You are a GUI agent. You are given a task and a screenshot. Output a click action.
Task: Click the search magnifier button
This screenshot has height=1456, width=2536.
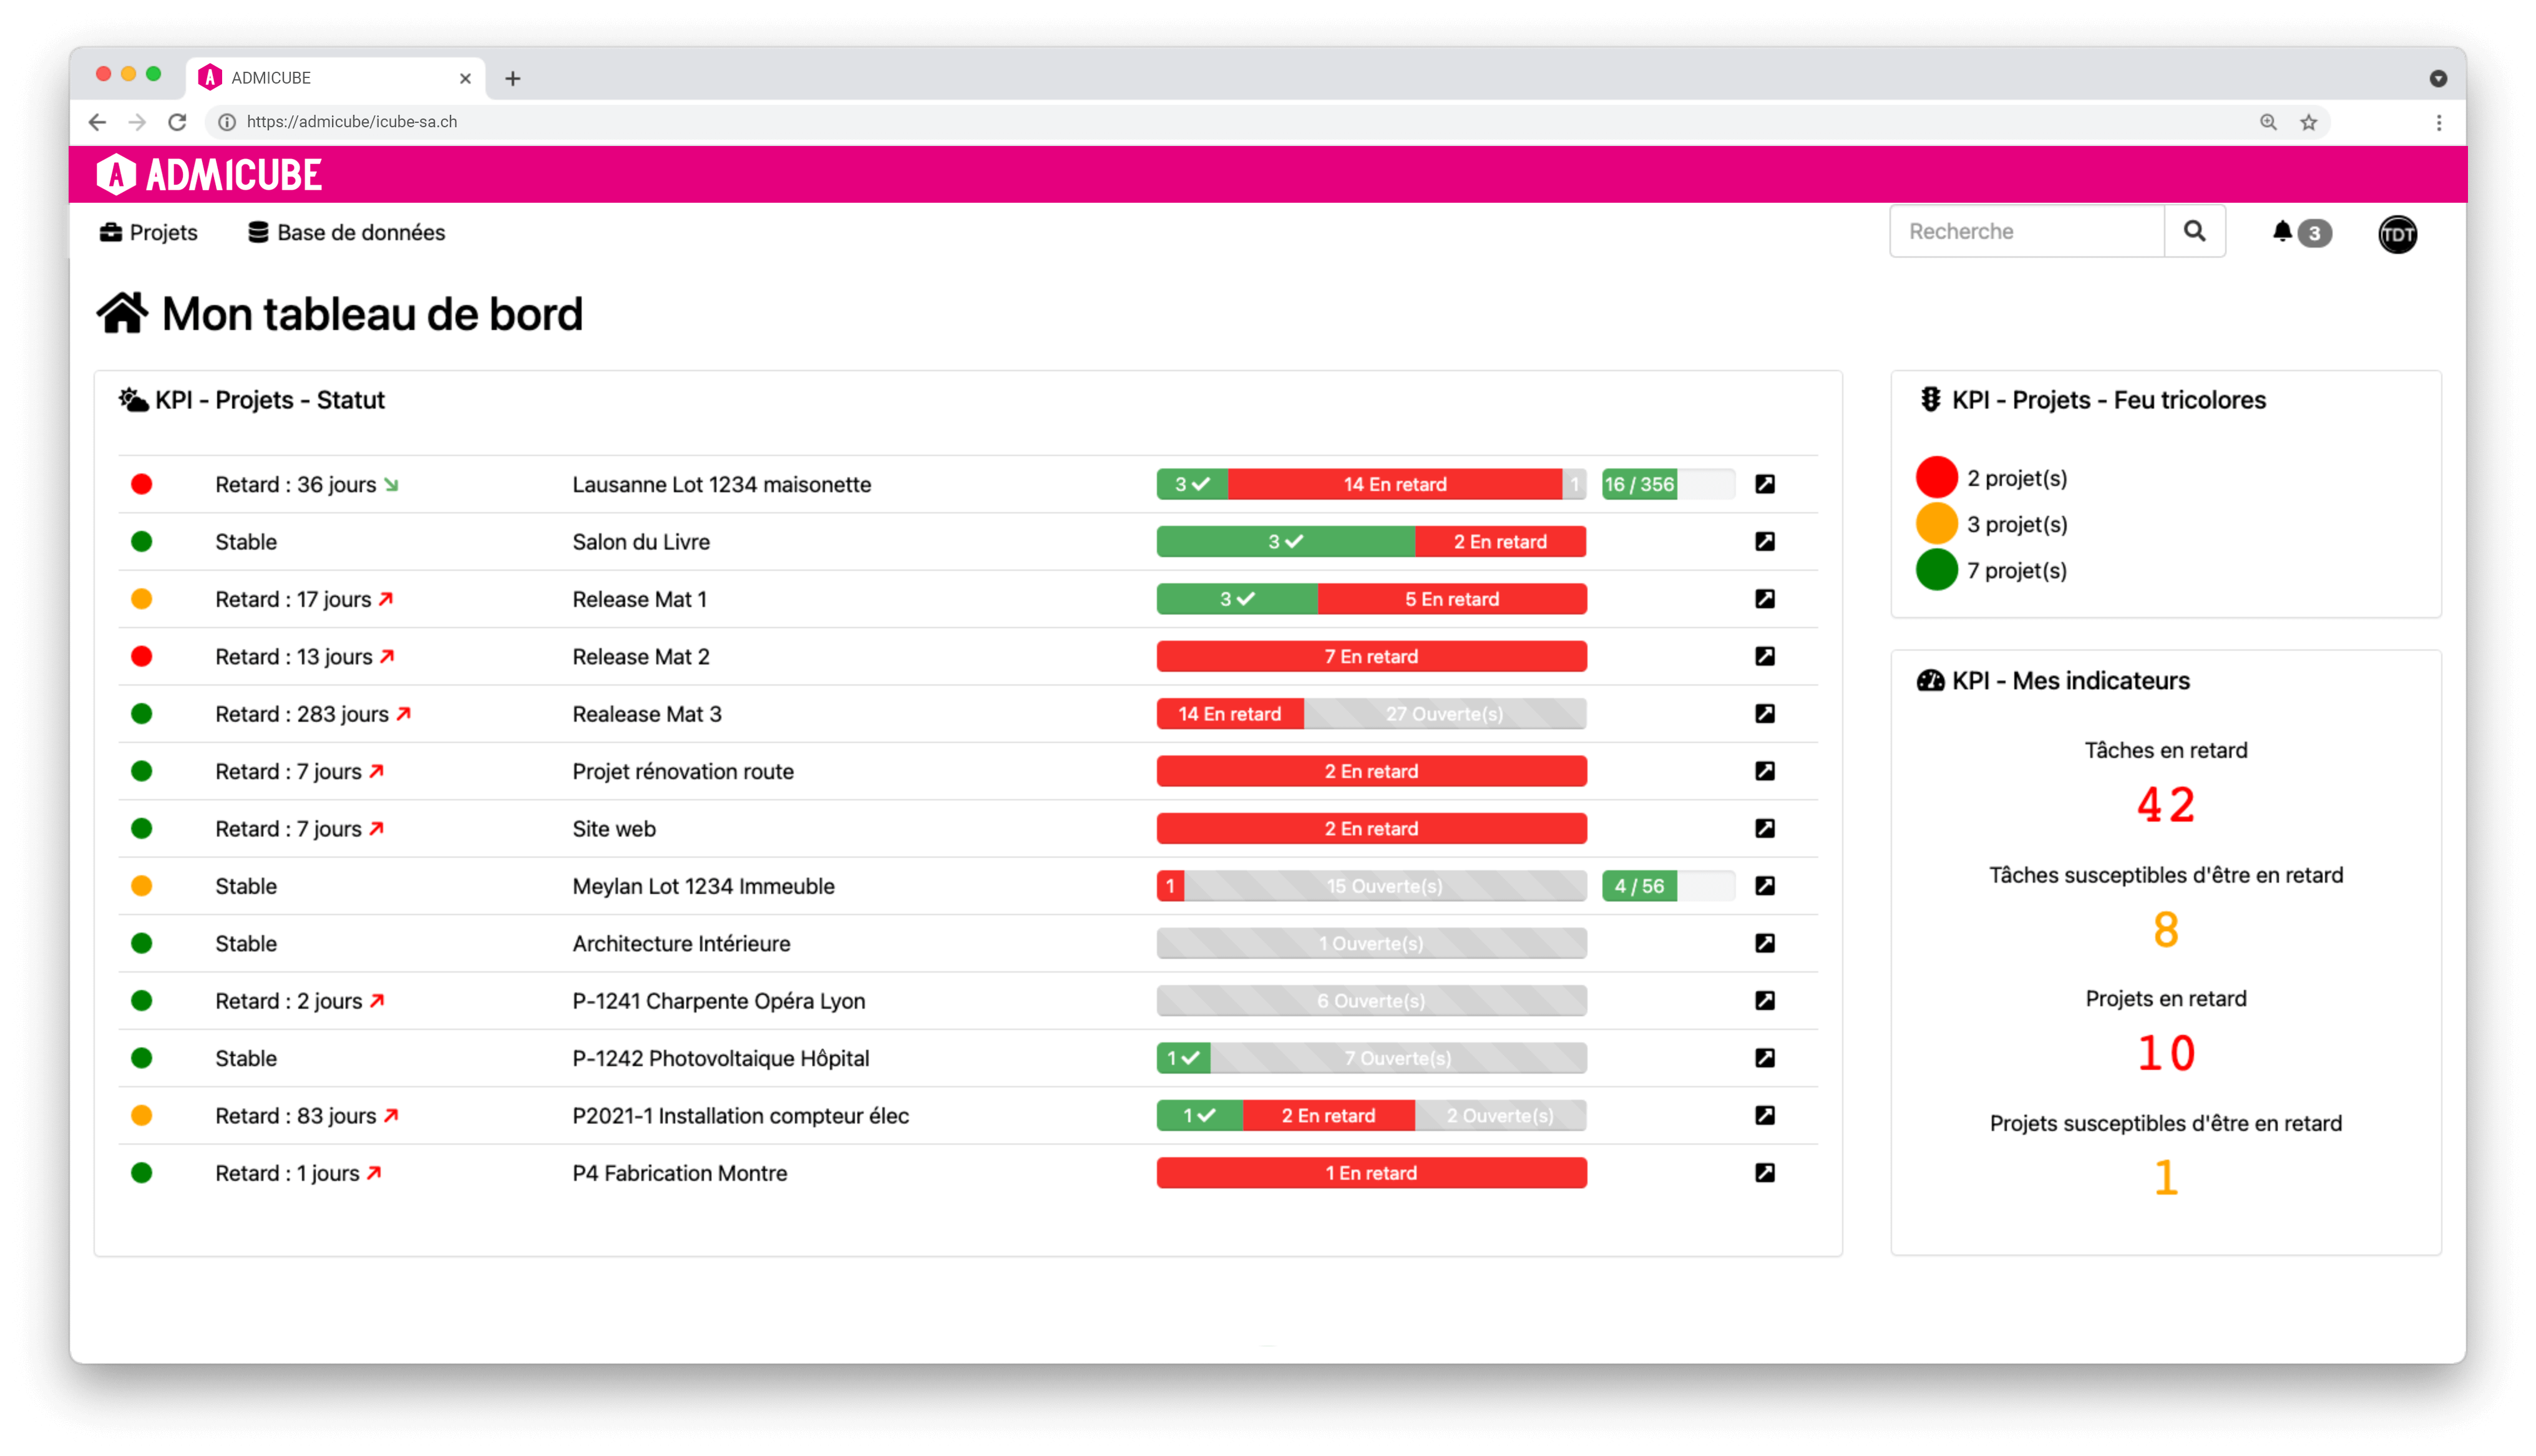pos(2195,232)
